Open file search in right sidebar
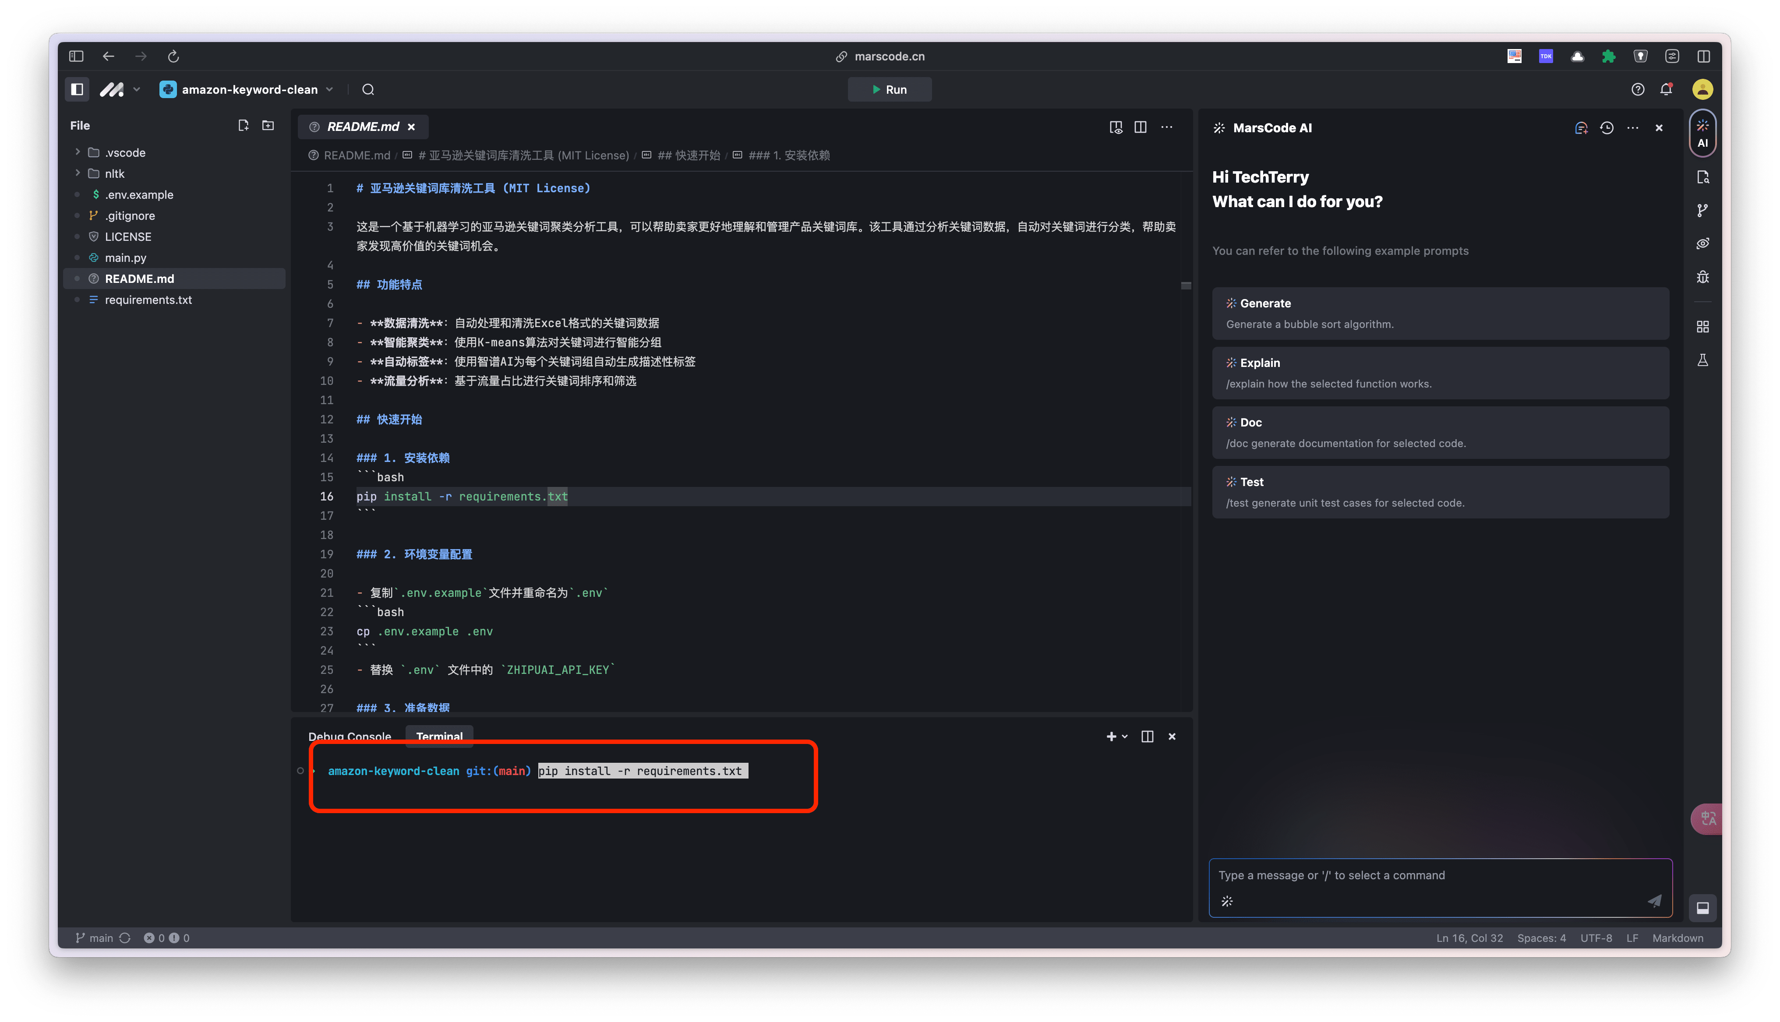This screenshot has width=1780, height=1022. click(1703, 177)
